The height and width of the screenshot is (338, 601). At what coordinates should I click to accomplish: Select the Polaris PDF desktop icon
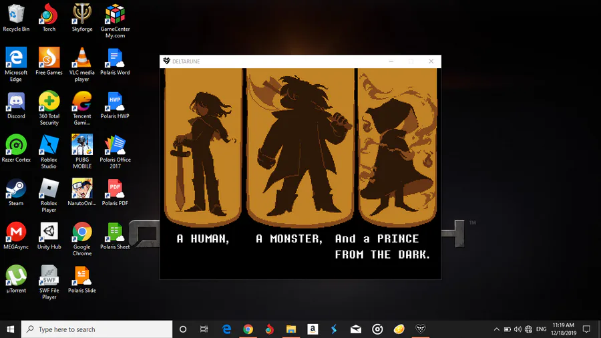click(x=115, y=192)
